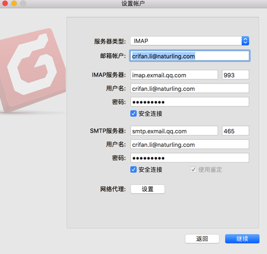This screenshot has height=254, width=267.
Task: Click the SMTP 密码 password field
Action: pos(190,158)
